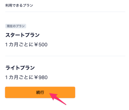This screenshot has height=110, width=129.
Task: Choose the ライトプラン title
Action: (x=20, y=68)
